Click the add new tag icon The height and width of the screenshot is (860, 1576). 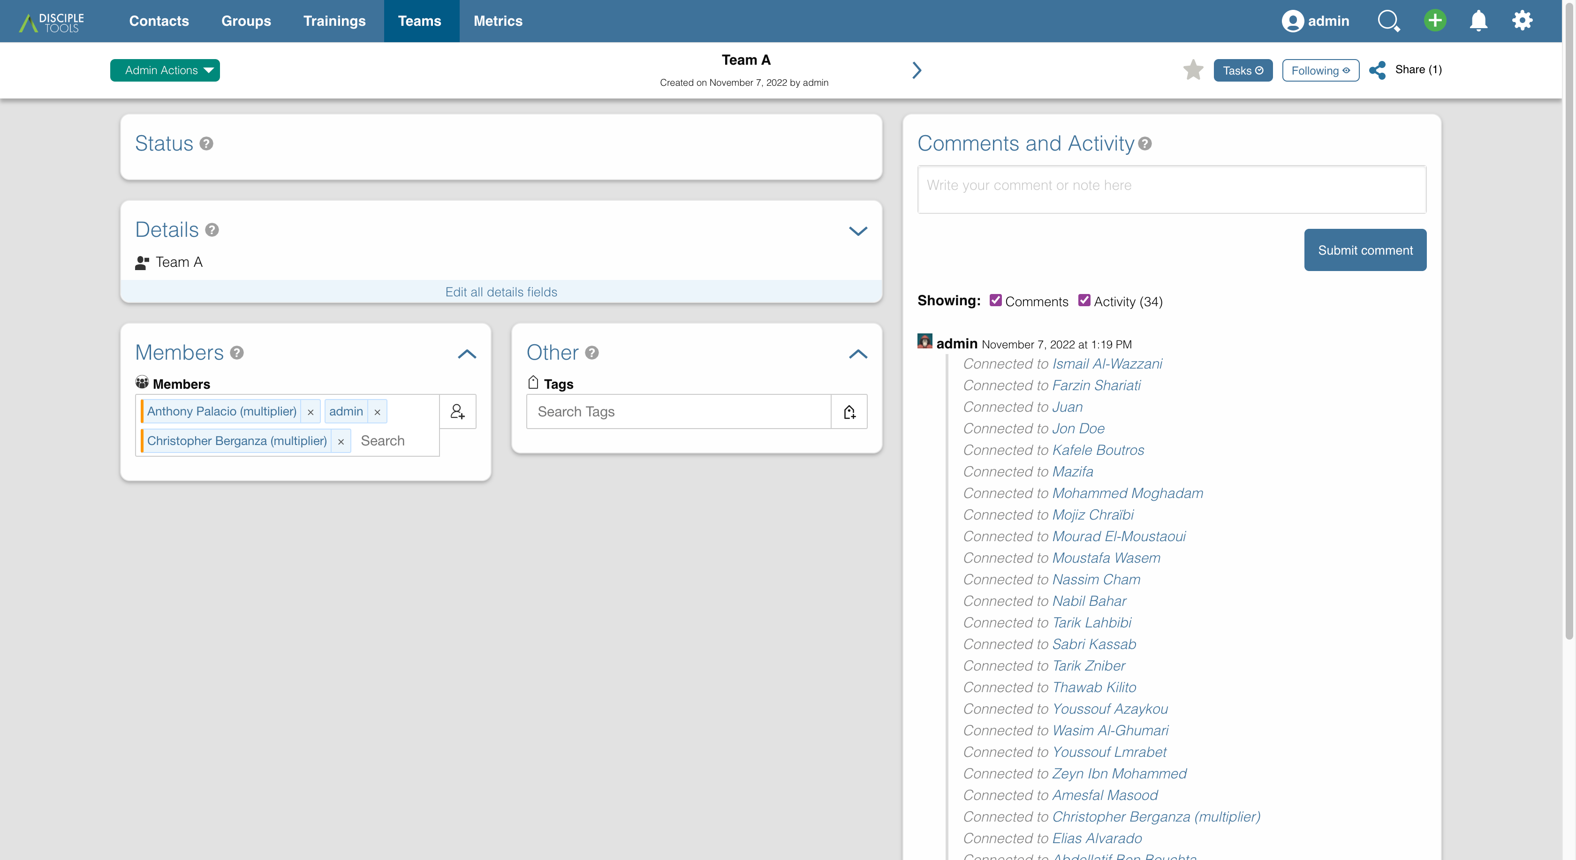click(849, 412)
